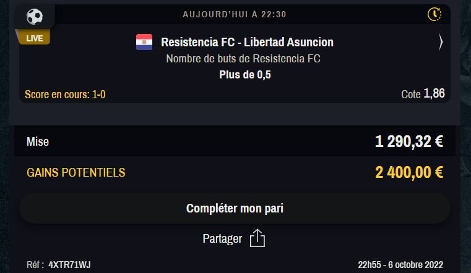Click the bet reference 4XTR71WJ
This screenshot has height=273, width=471.
click(x=69, y=265)
